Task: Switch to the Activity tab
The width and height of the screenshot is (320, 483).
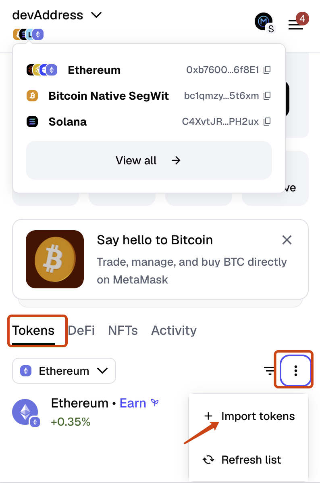Action: [174, 330]
